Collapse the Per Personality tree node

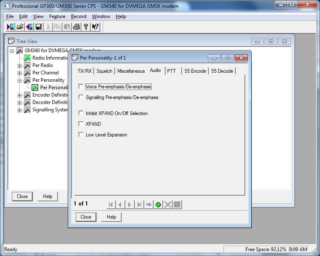click(20, 81)
